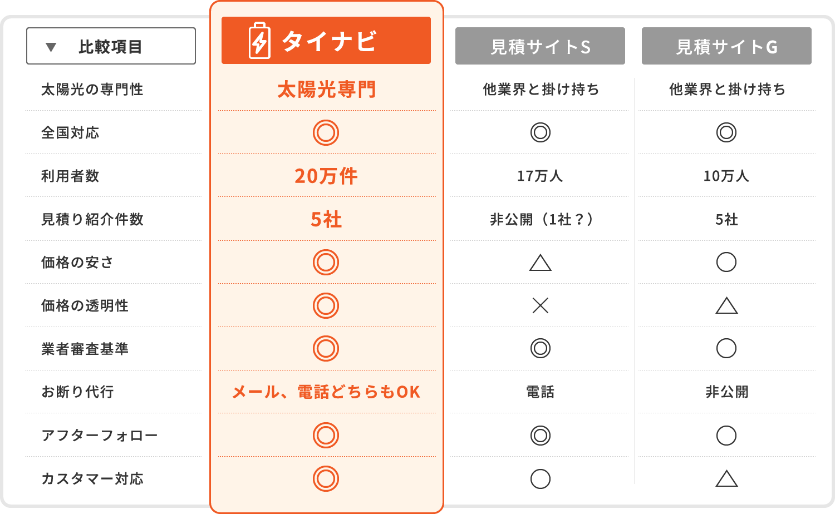This screenshot has height=514, width=835.
Task: Click the 20万件 value in タイナビ column
Action: tap(326, 176)
